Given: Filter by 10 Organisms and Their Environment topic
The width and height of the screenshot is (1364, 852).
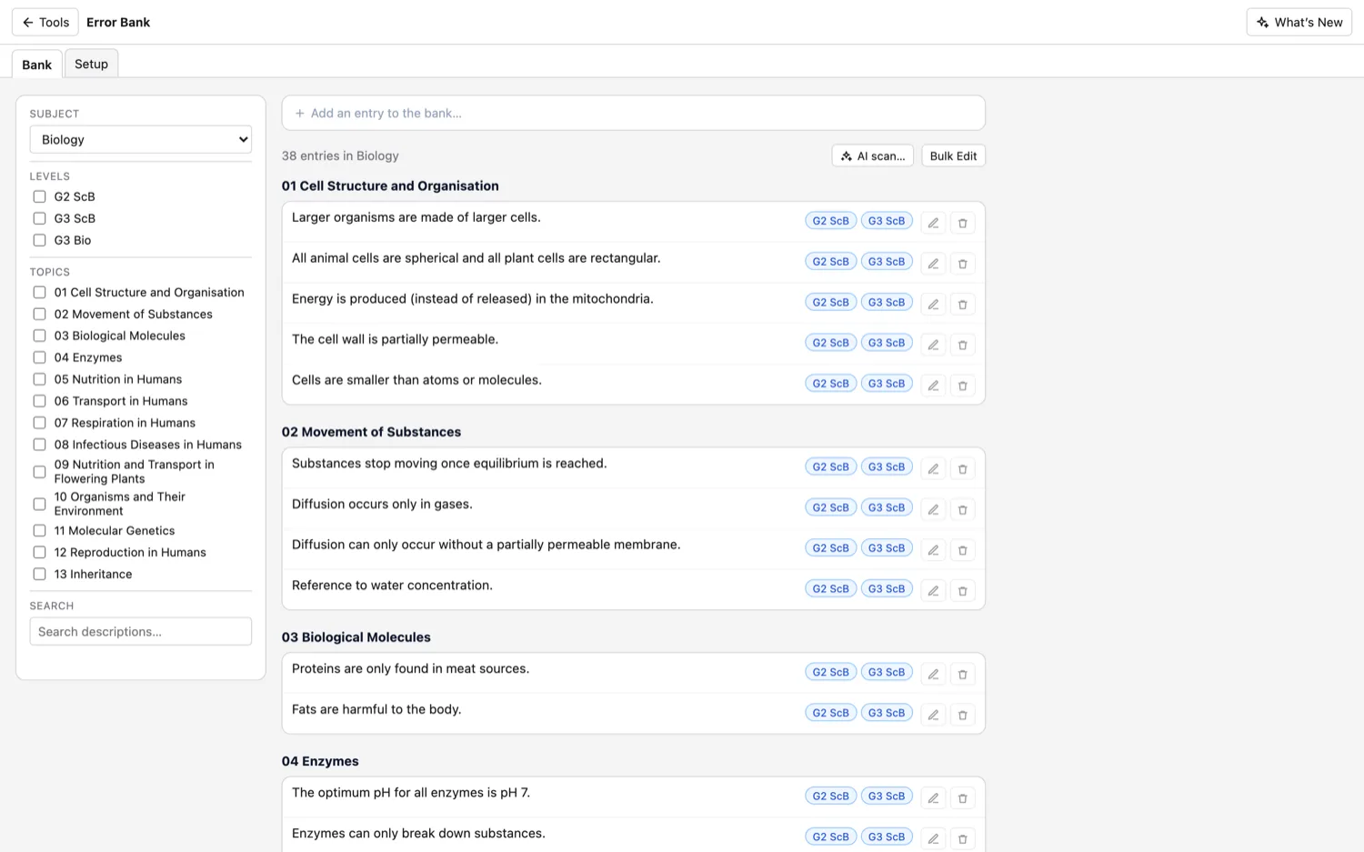Looking at the screenshot, I should pyautogui.click(x=39, y=504).
